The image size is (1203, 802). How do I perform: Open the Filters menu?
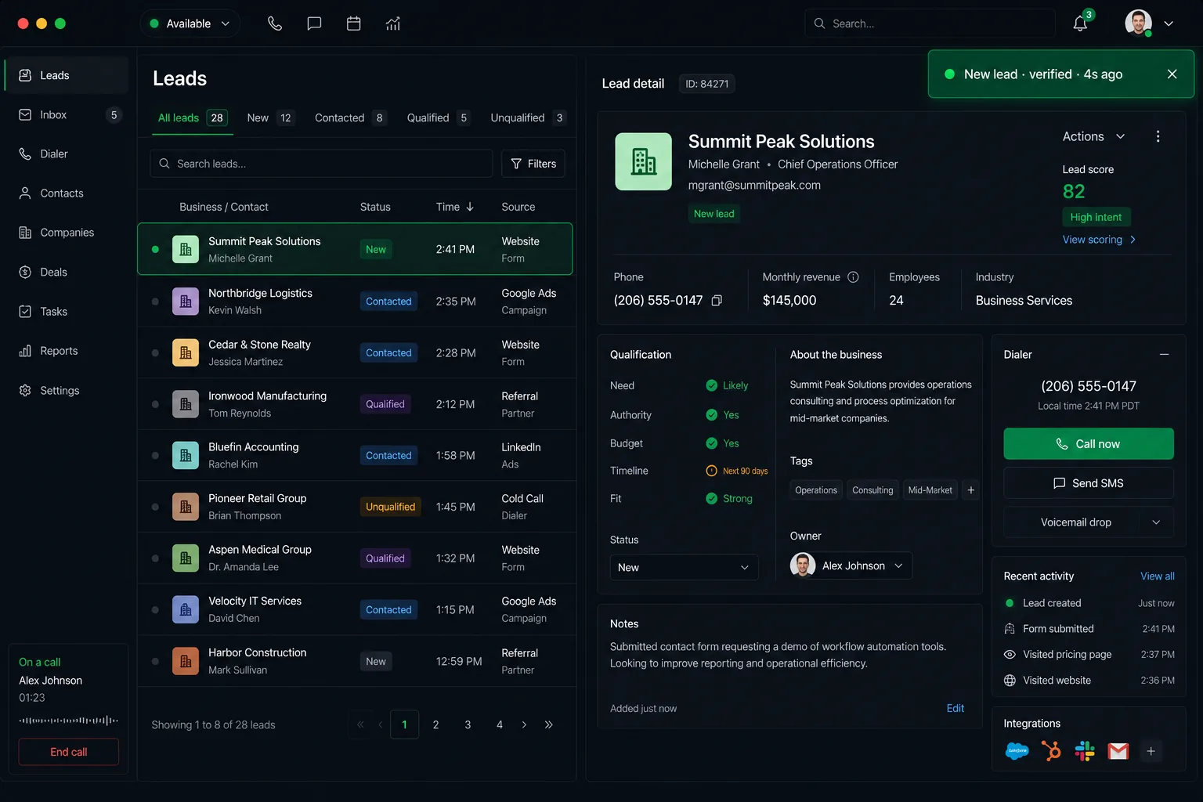[x=533, y=164]
